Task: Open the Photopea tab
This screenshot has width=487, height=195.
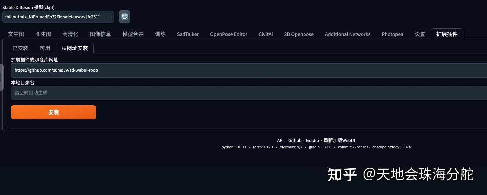Action: pos(392,34)
